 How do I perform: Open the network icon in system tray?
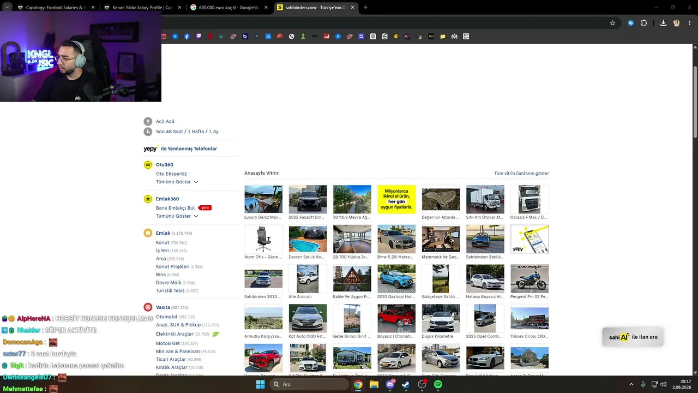(654, 384)
